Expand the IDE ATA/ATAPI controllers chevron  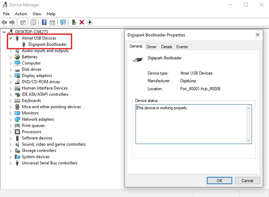(11, 95)
